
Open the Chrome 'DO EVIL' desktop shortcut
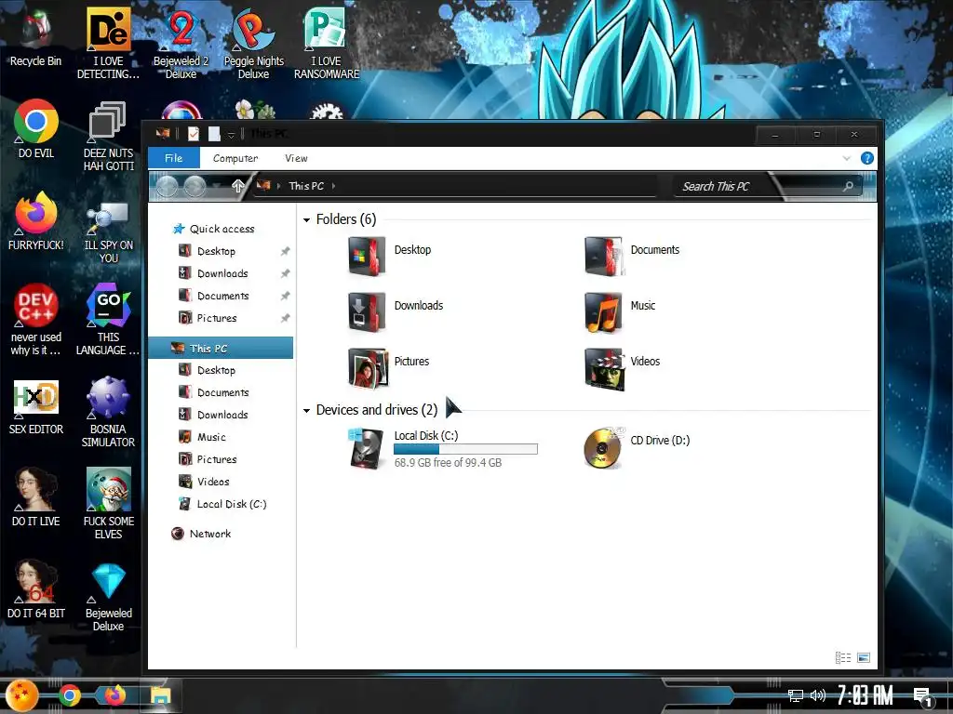point(36,128)
